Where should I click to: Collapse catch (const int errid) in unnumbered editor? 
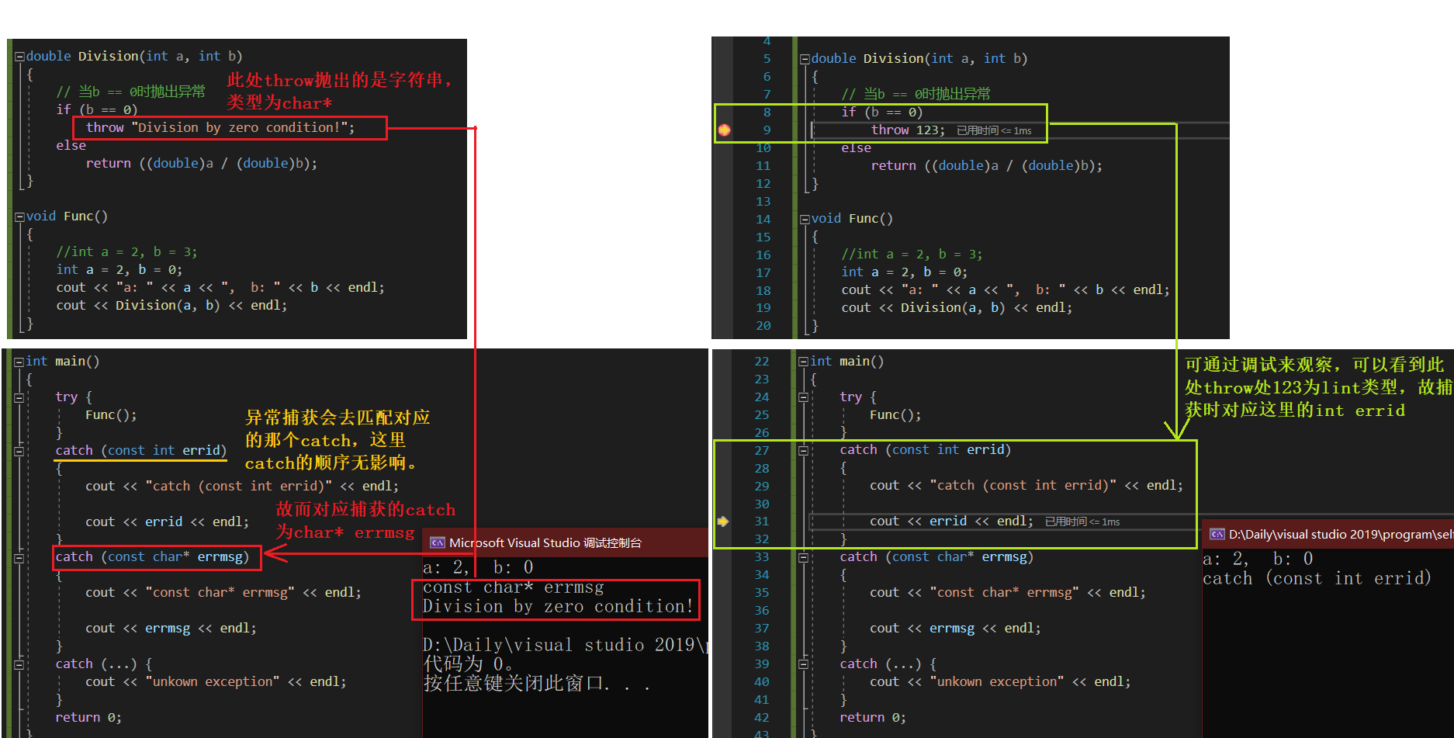pyautogui.click(x=19, y=451)
